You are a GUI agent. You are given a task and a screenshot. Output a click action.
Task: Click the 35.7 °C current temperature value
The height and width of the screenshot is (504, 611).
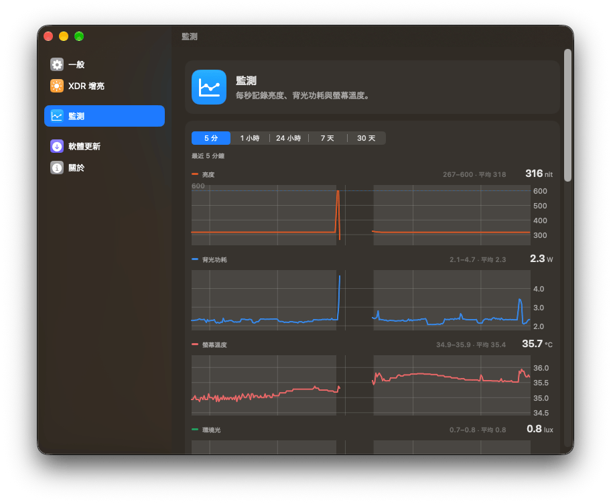pos(537,344)
